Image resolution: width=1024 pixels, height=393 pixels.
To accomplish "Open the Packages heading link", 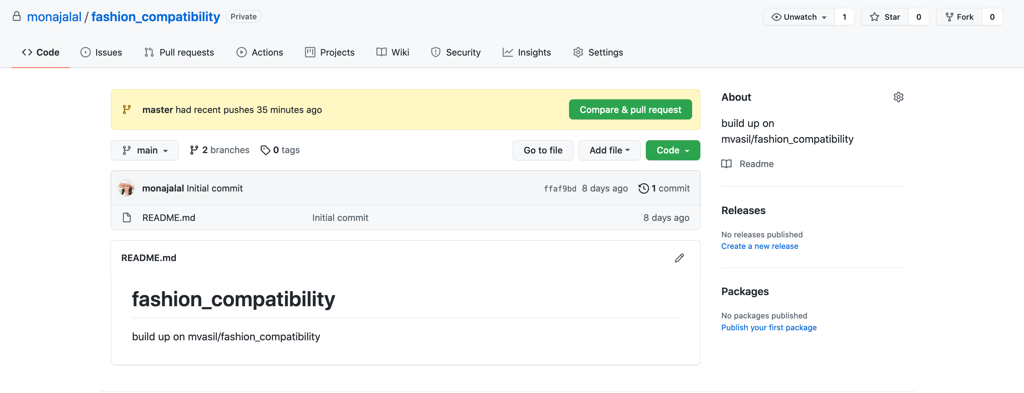I will click(x=745, y=292).
